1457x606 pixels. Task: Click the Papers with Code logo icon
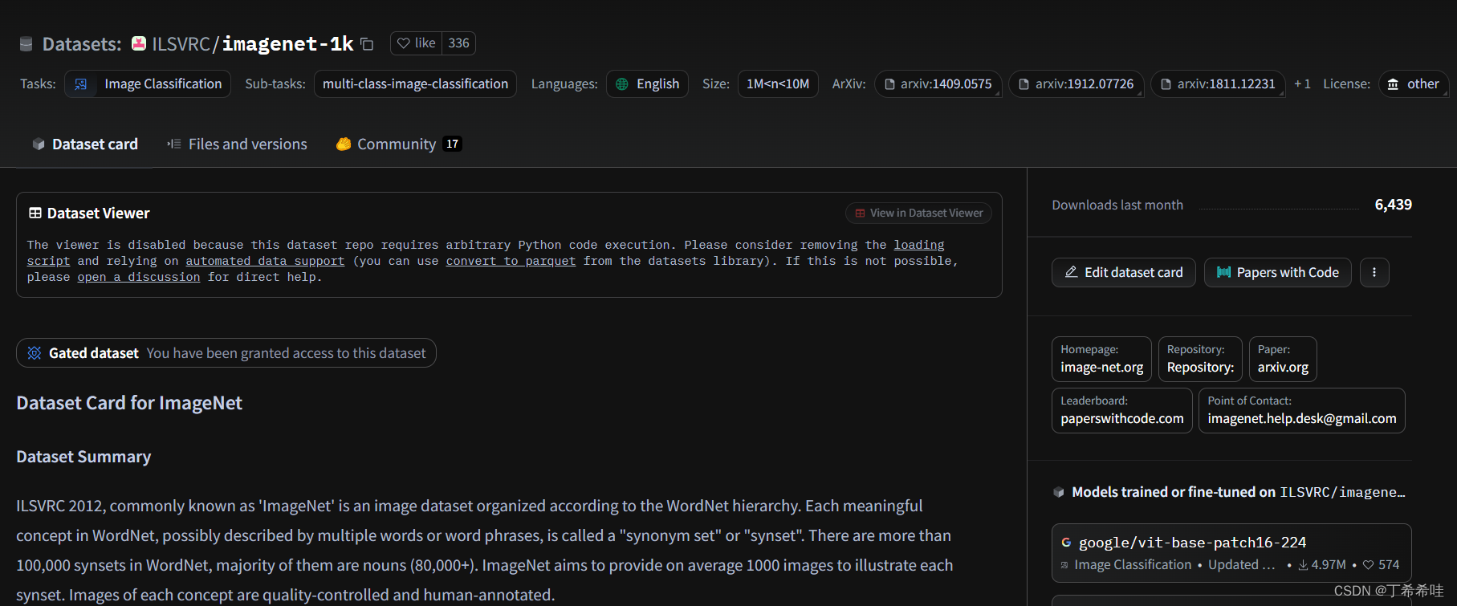[x=1223, y=273]
